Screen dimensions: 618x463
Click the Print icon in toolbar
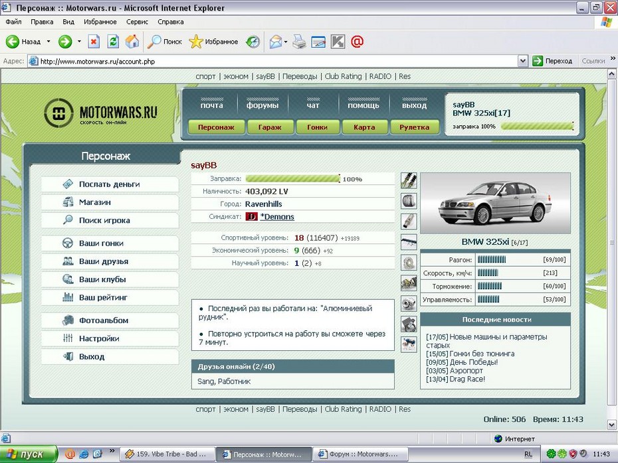(x=299, y=42)
